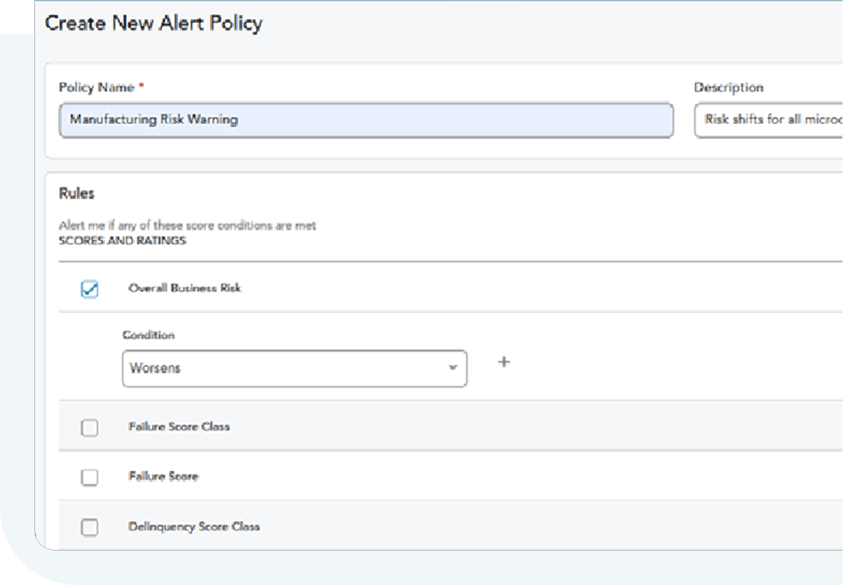The image size is (843, 585).
Task: Uncheck the Overall Business Risk checkbox
Action: [x=89, y=288]
